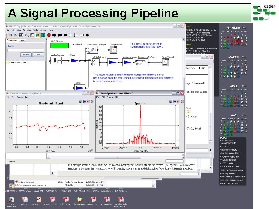Click the first white outlined arrow port icon
The image size is (279, 209).
(71, 35)
